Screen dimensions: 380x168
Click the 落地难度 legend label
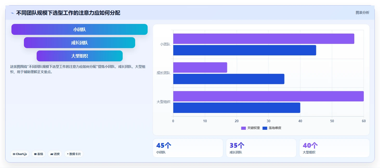pos(275,128)
